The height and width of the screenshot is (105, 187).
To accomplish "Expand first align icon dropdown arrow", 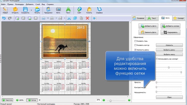I will (48, 18).
